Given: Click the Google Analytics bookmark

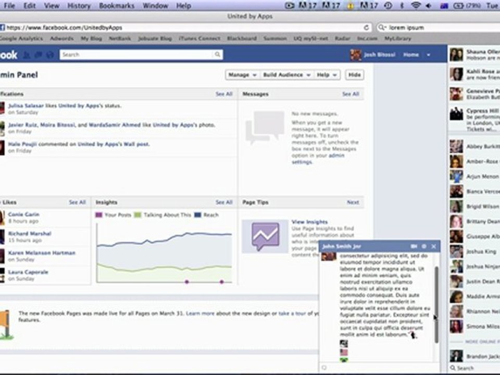Looking at the screenshot, I should point(21,39).
